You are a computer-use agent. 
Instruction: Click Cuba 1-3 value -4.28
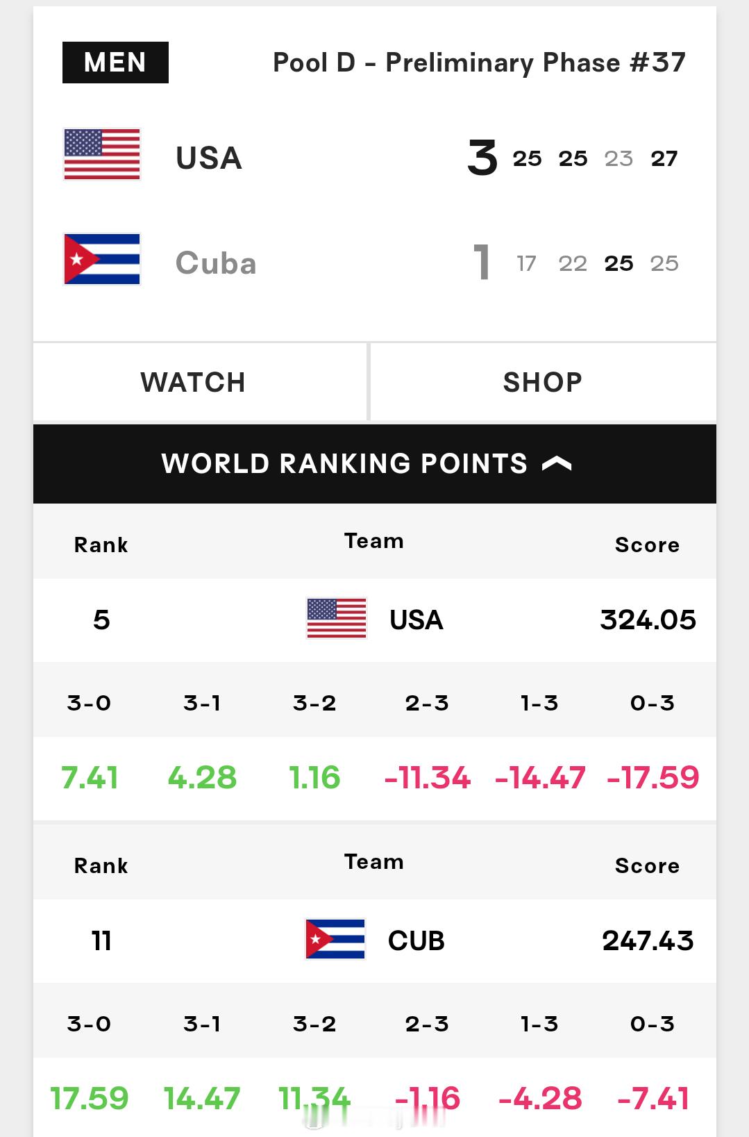point(540,1099)
